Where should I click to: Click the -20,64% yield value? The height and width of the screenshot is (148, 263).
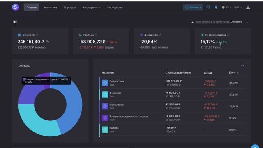pyautogui.click(x=148, y=42)
